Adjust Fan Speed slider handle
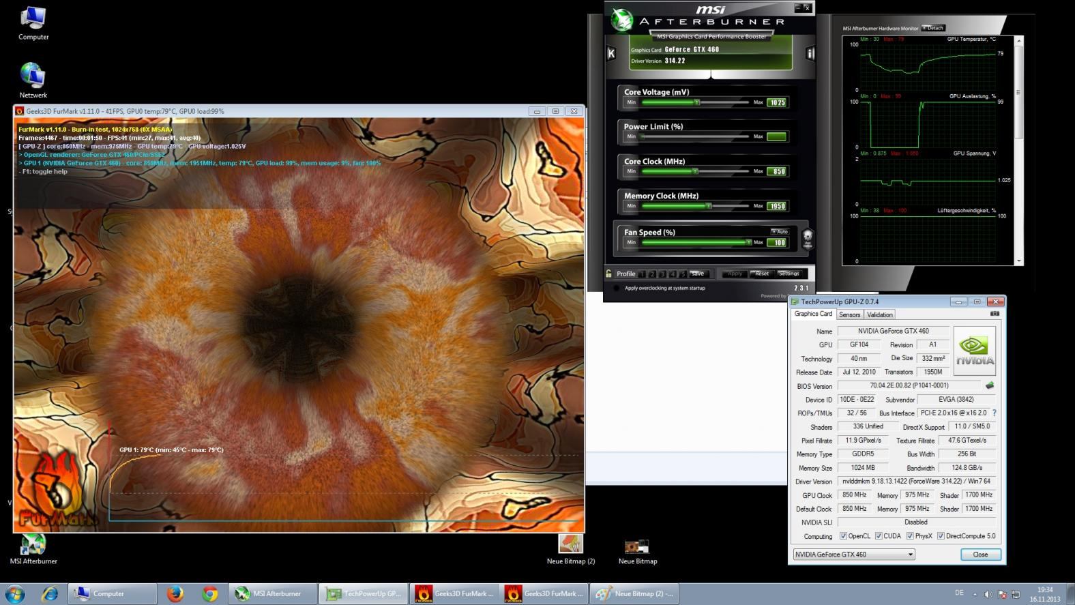Viewport: 1075px width, 605px height. 748,242
